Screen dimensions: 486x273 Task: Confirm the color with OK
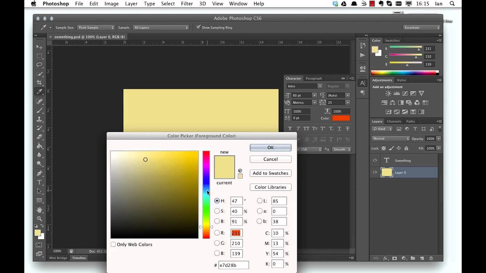point(271,147)
